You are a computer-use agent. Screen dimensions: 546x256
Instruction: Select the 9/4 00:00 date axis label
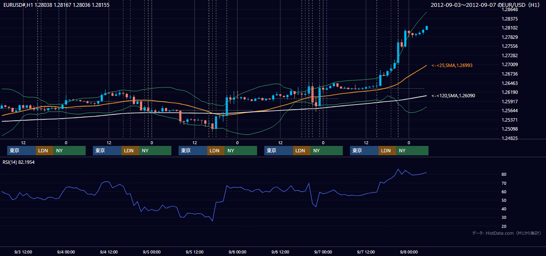click(66, 252)
